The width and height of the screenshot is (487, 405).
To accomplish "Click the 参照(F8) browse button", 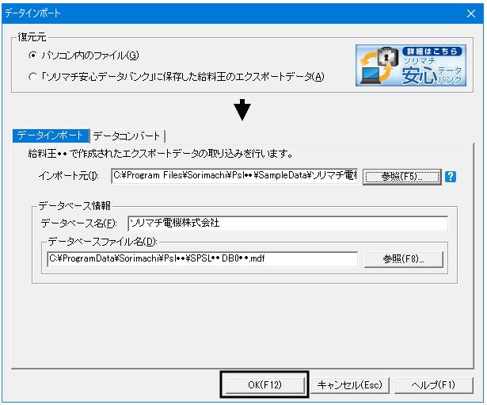I will pos(403,259).
